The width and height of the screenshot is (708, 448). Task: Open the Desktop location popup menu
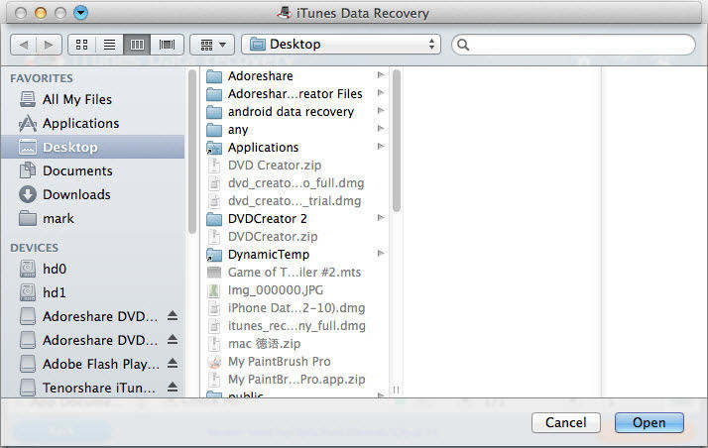tap(341, 45)
